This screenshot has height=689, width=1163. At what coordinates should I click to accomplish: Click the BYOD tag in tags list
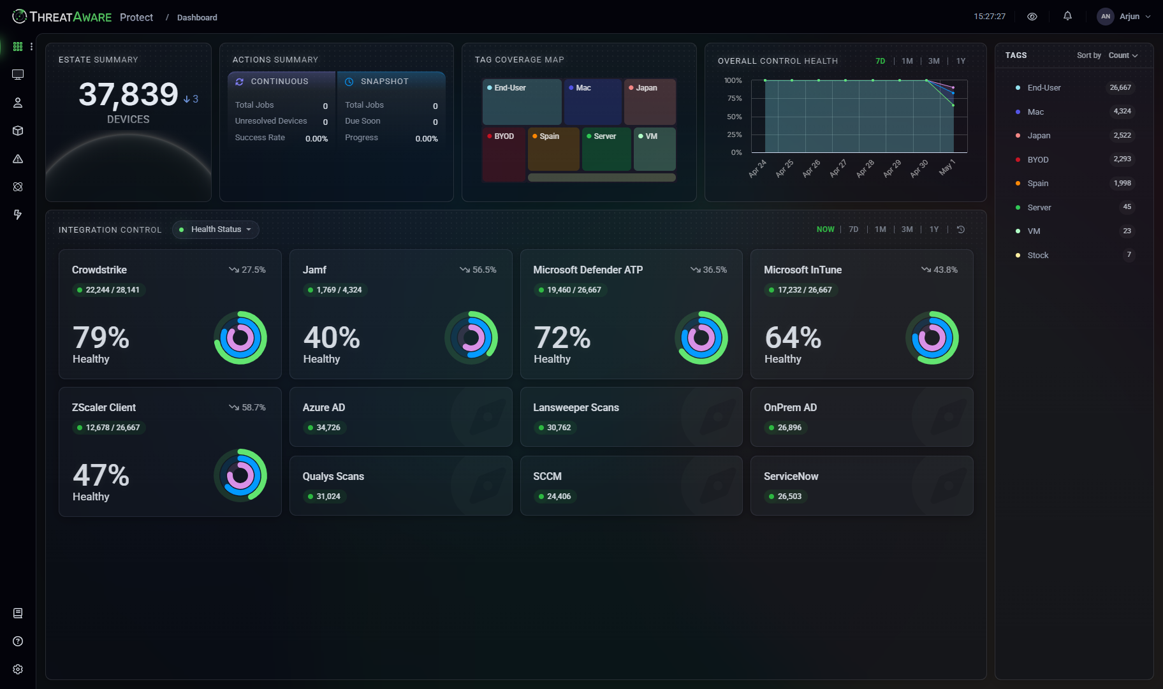[x=1074, y=159]
